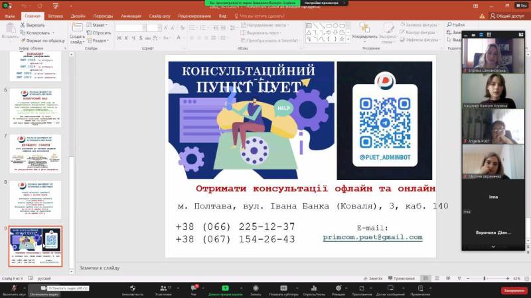Open the Анимация ribbon tab

pyautogui.click(x=131, y=15)
